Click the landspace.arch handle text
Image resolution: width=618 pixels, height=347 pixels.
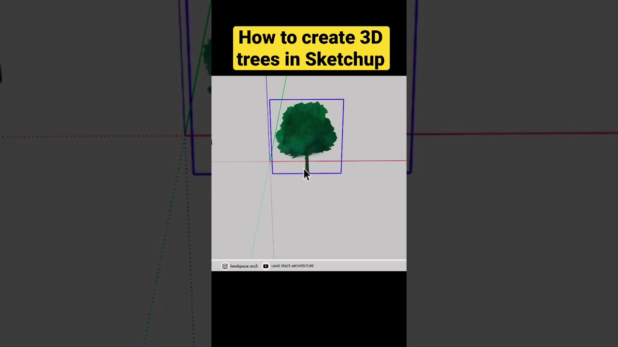click(x=244, y=266)
